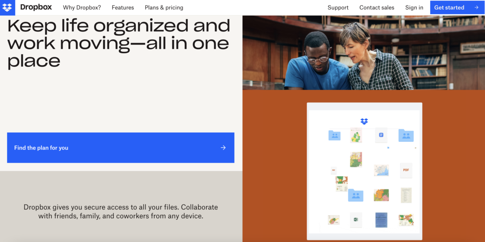Select the Excel spreadsheet file icon
The image size is (485, 242).
click(356, 219)
